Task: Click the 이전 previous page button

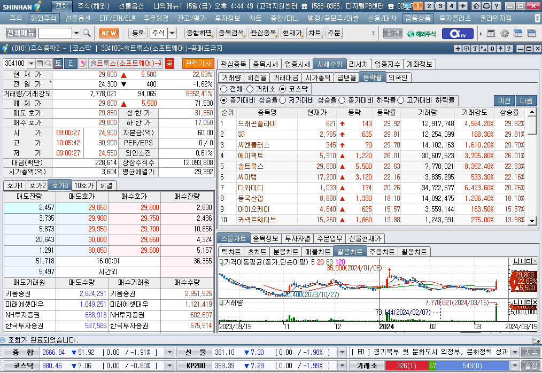Action: point(505,100)
